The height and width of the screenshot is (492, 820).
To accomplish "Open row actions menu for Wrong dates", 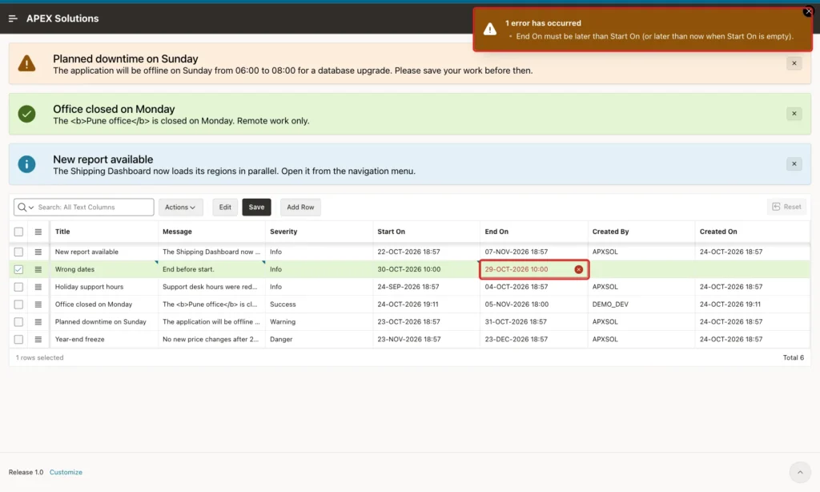I will pyautogui.click(x=38, y=269).
